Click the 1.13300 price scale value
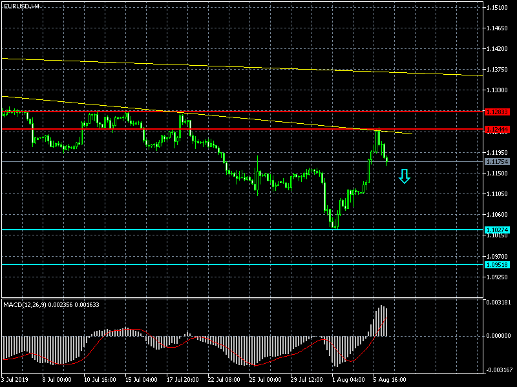517x387 pixels. pyautogui.click(x=497, y=90)
